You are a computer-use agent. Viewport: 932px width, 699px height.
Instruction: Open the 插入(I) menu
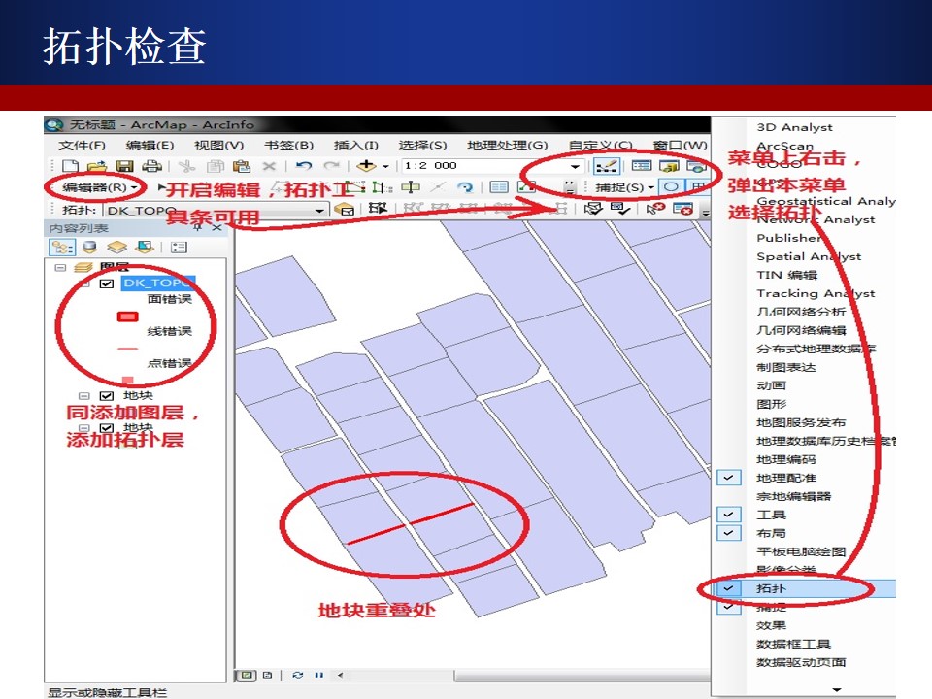[x=356, y=145]
